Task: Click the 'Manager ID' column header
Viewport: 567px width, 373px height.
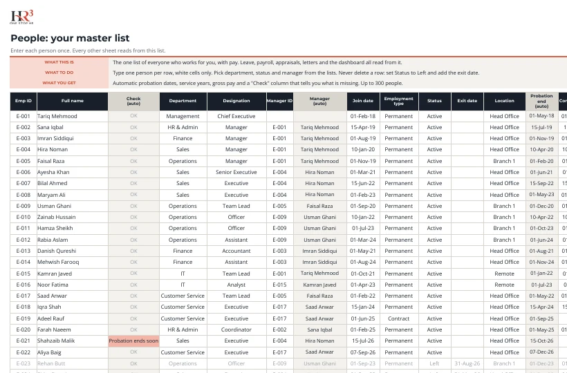Action: [280, 101]
